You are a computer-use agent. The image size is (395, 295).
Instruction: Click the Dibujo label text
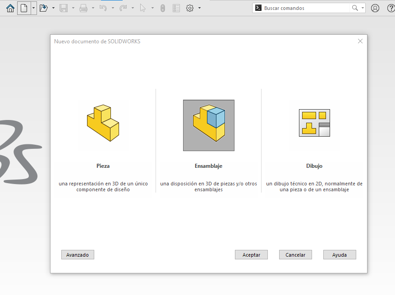coord(314,166)
